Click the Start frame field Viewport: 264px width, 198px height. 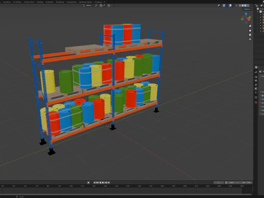(x=234, y=183)
